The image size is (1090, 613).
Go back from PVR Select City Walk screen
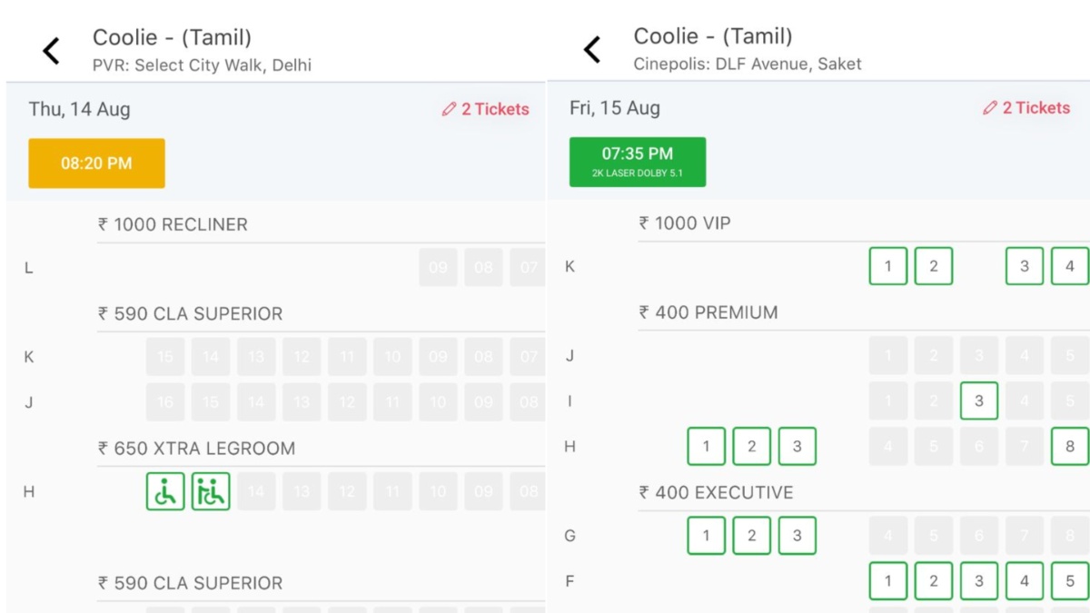coord(52,50)
